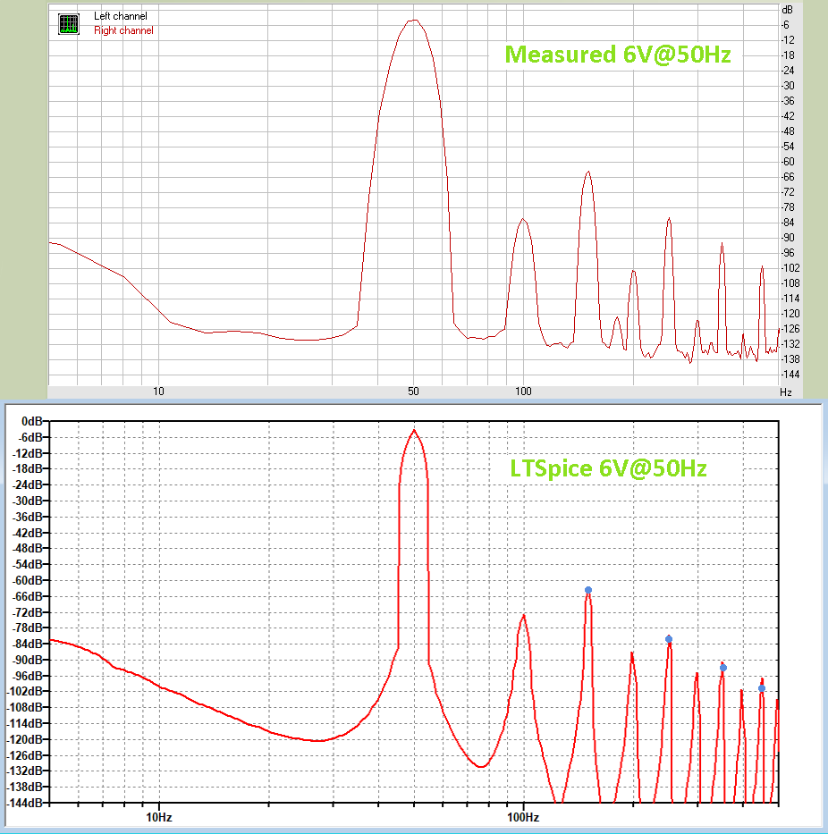Click the '10' frequency label in measured plot
This screenshot has height=834, width=828.
click(x=158, y=392)
